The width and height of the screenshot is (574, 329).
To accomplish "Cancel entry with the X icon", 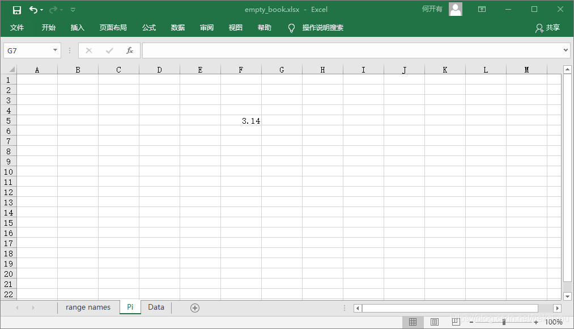I will tap(89, 50).
